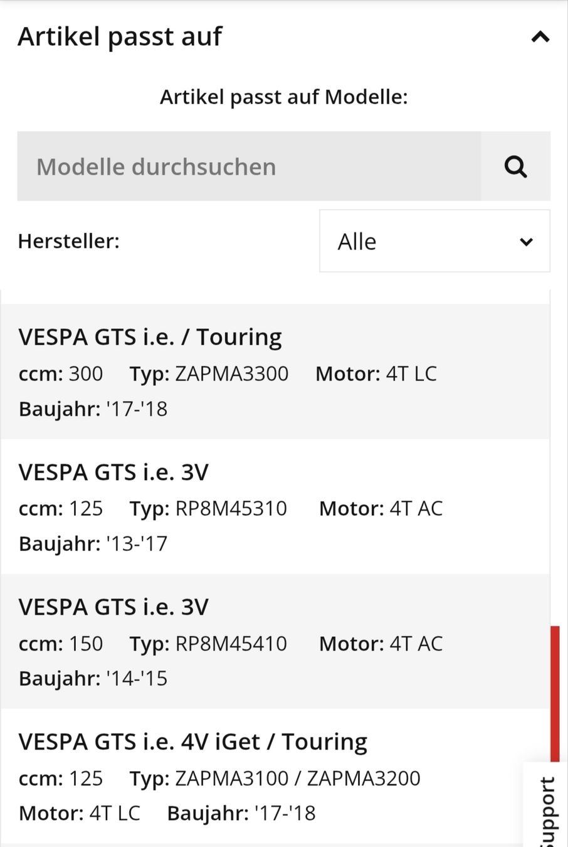Select VESPA GTS i.e. 4V iGet / Touring entry

point(275,777)
